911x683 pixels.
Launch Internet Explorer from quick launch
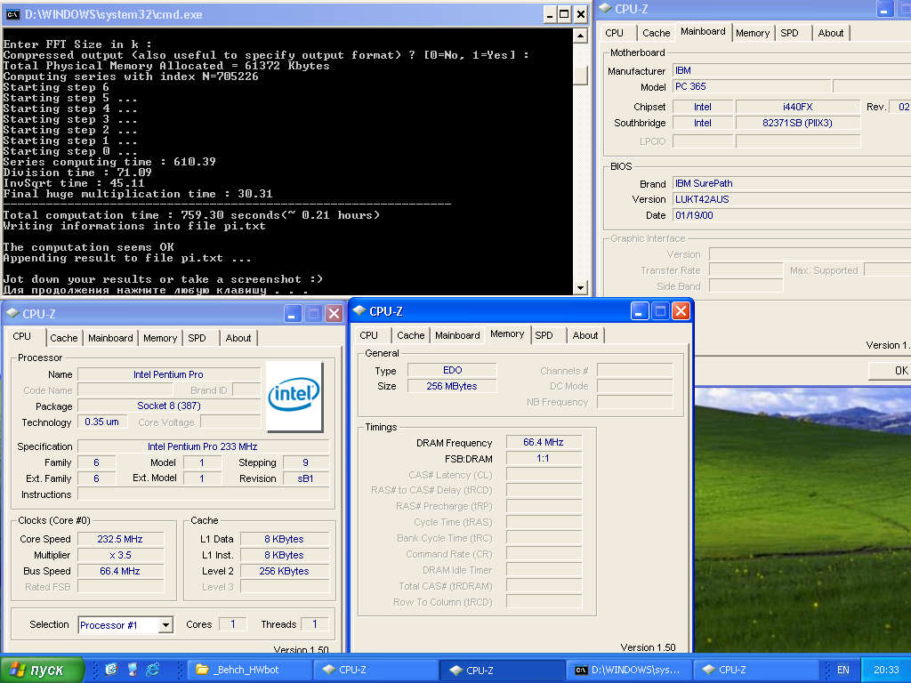(x=153, y=670)
